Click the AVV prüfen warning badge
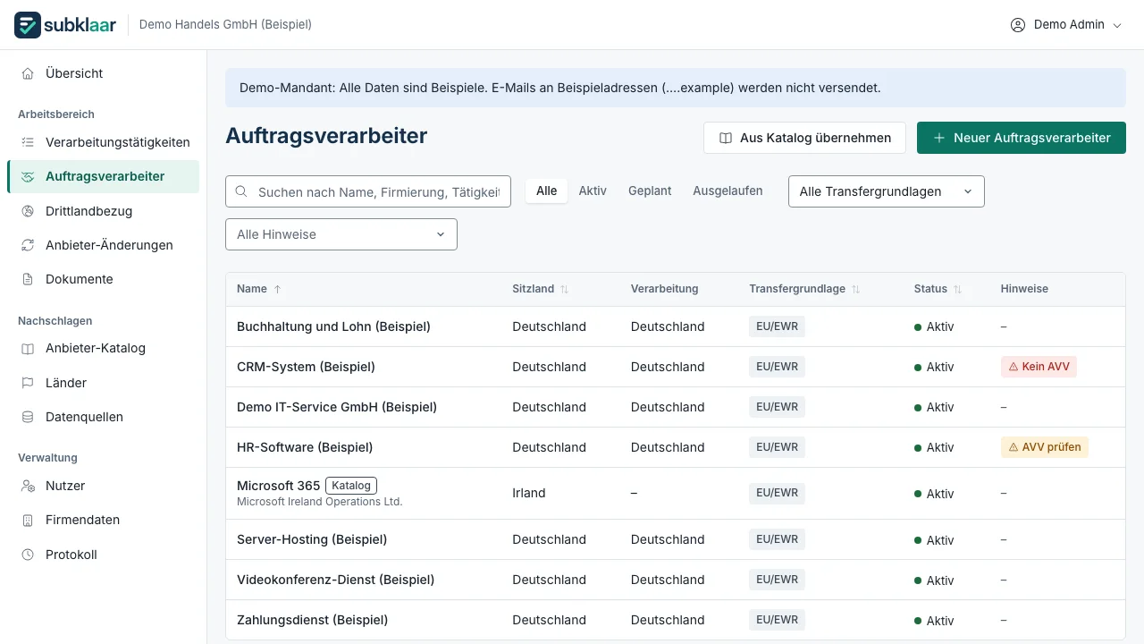Image resolution: width=1144 pixels, height=644 pixels. (x=1045, y=447)
